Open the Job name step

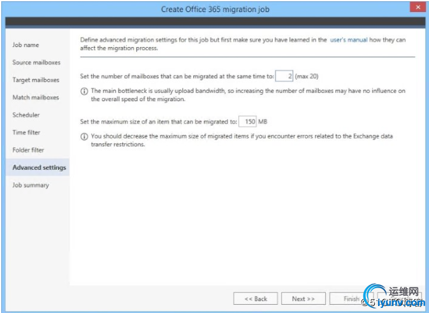pyautogui.click(x=25, y=45)
